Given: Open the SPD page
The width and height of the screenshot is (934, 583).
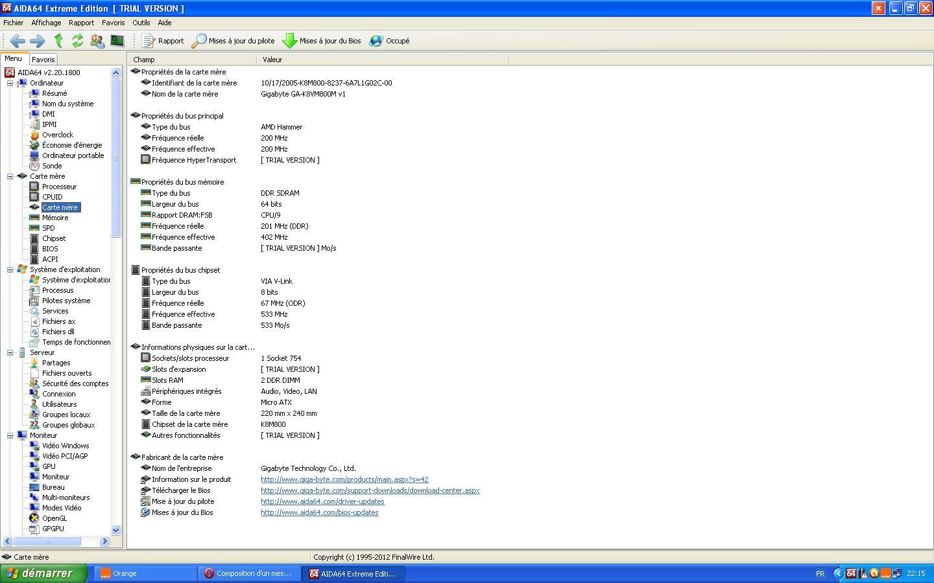Looking at the screenshot, I should [x=48, y=228].
